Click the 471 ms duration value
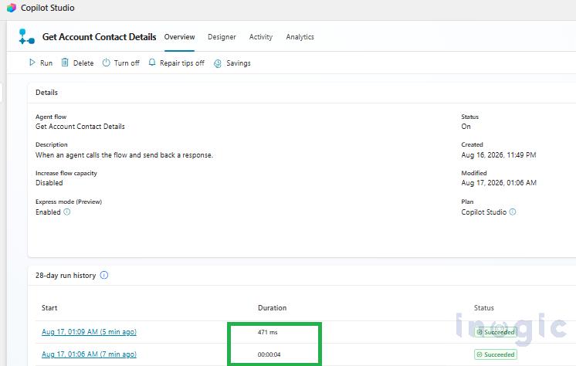The image size is (576, 366). (x=267, y=332)
